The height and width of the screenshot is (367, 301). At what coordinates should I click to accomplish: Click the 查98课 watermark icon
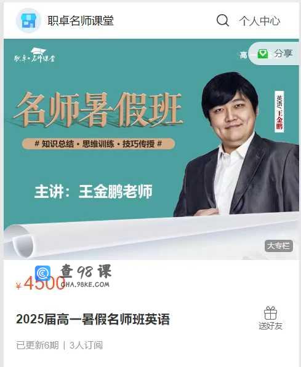pos(42,273)
